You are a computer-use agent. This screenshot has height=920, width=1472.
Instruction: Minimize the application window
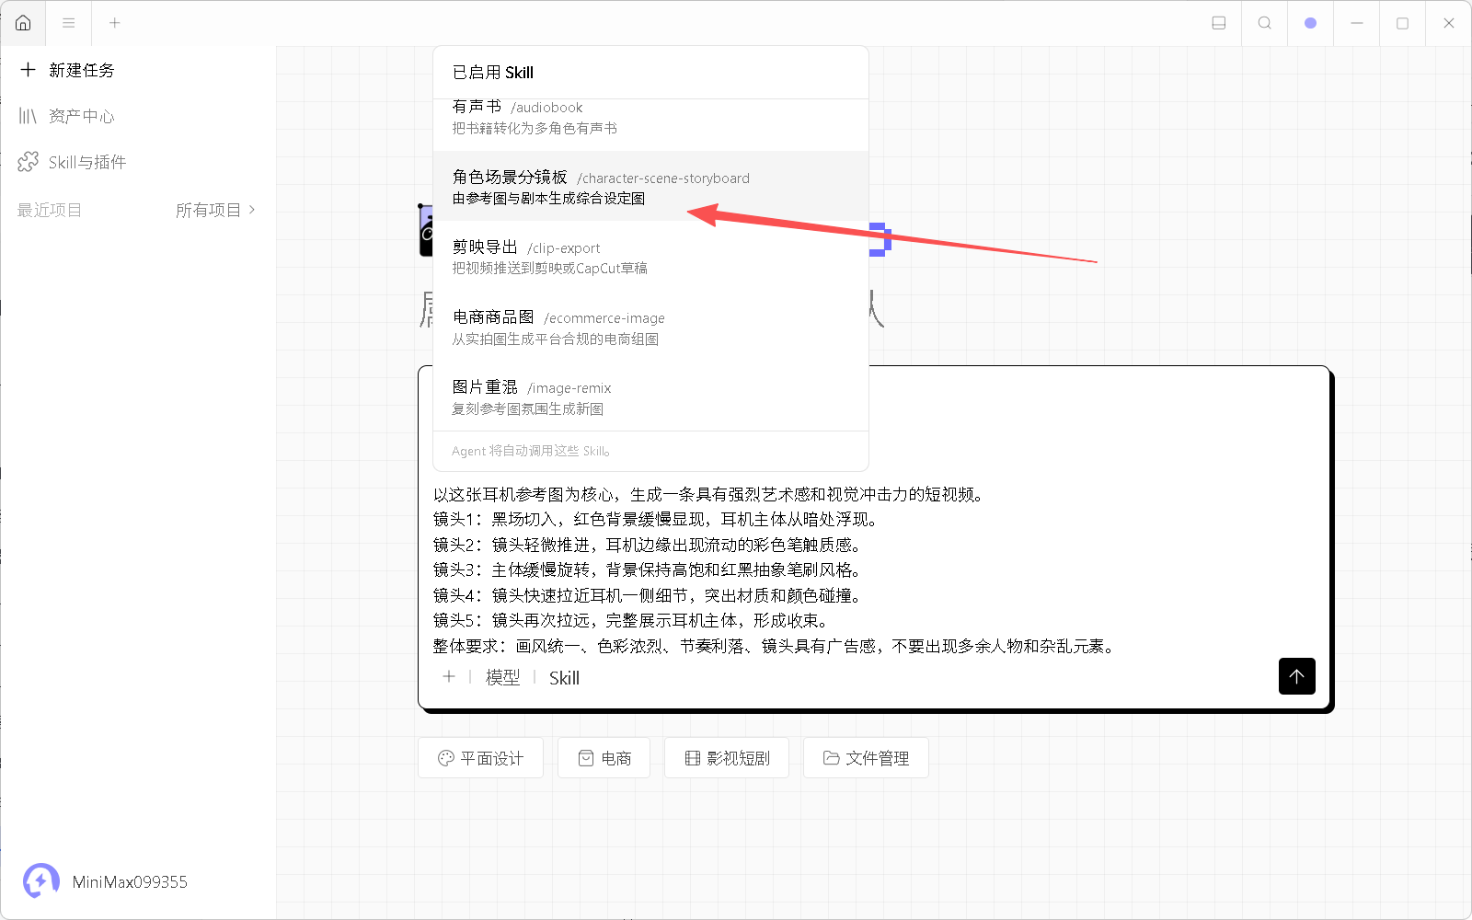1357,23
